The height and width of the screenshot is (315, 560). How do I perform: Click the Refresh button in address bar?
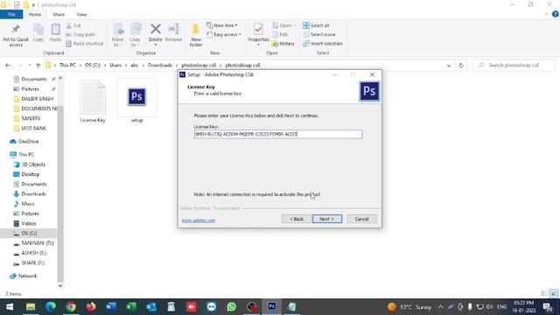(461, 66)
